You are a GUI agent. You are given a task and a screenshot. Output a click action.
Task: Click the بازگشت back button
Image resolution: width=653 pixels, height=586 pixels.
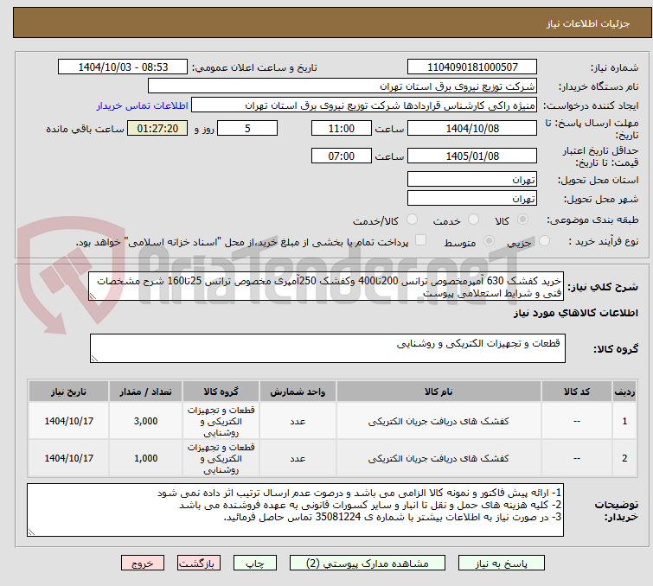point(198,564)
